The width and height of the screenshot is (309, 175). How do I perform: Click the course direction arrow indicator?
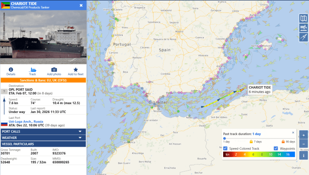click(4, 106)
